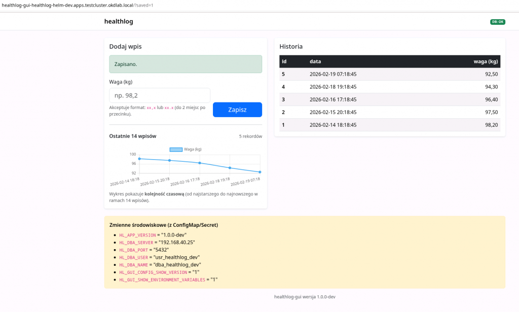
Task: Click the Zapisz save button
Action: (x=237, y=110)
